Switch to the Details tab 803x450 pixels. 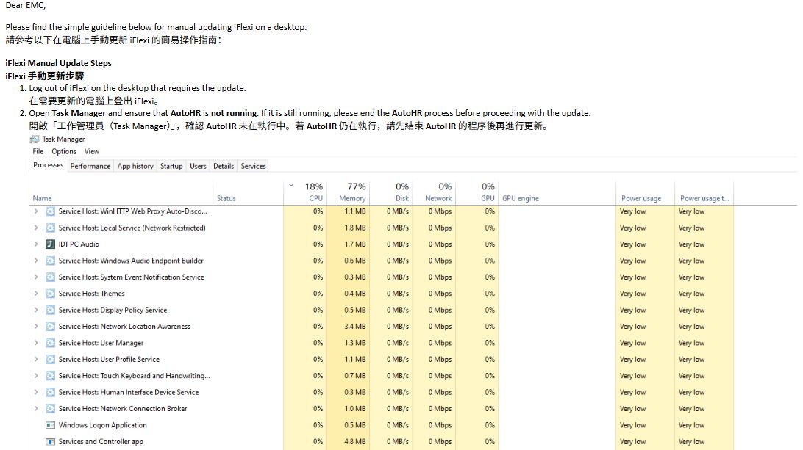224,166
